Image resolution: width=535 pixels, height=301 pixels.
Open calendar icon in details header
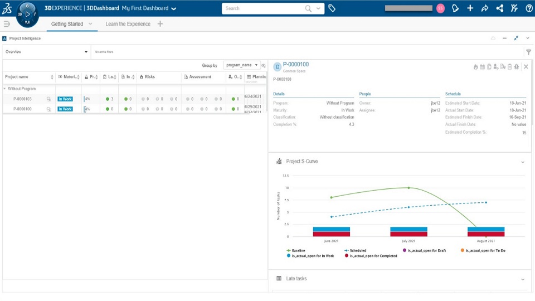[482, 67]
